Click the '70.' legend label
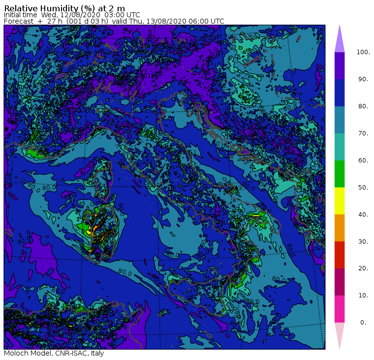This screenshot has width=374, height=360. point(363,133)
